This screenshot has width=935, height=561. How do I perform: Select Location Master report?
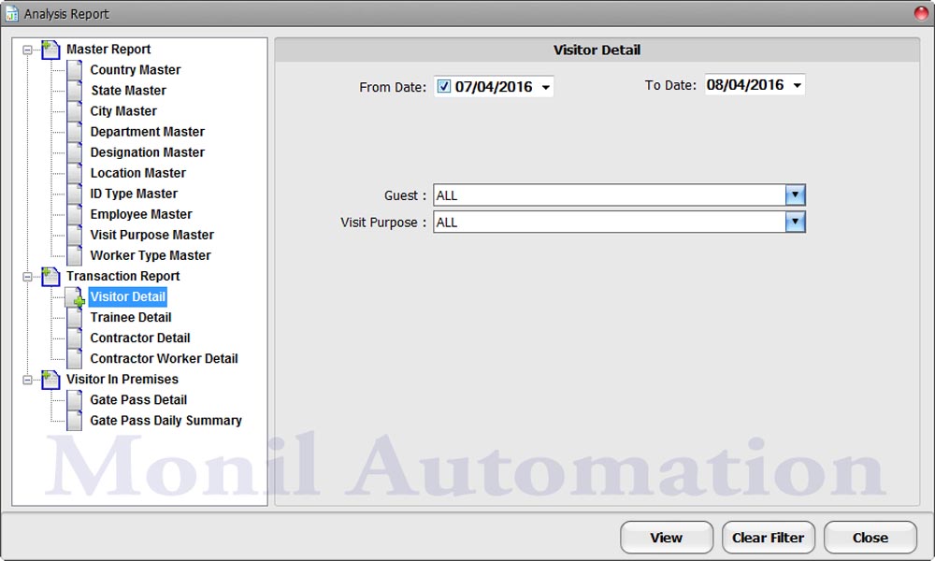click(x=138, y=173)
